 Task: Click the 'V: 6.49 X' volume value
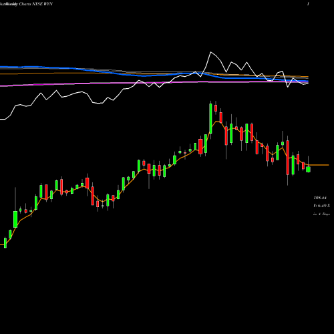pos(322,206)
